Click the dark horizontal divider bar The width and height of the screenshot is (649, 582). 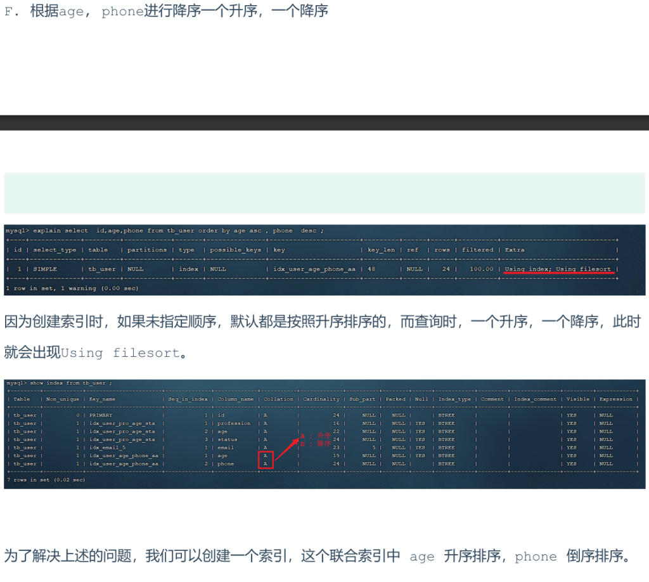click(324, 122)
